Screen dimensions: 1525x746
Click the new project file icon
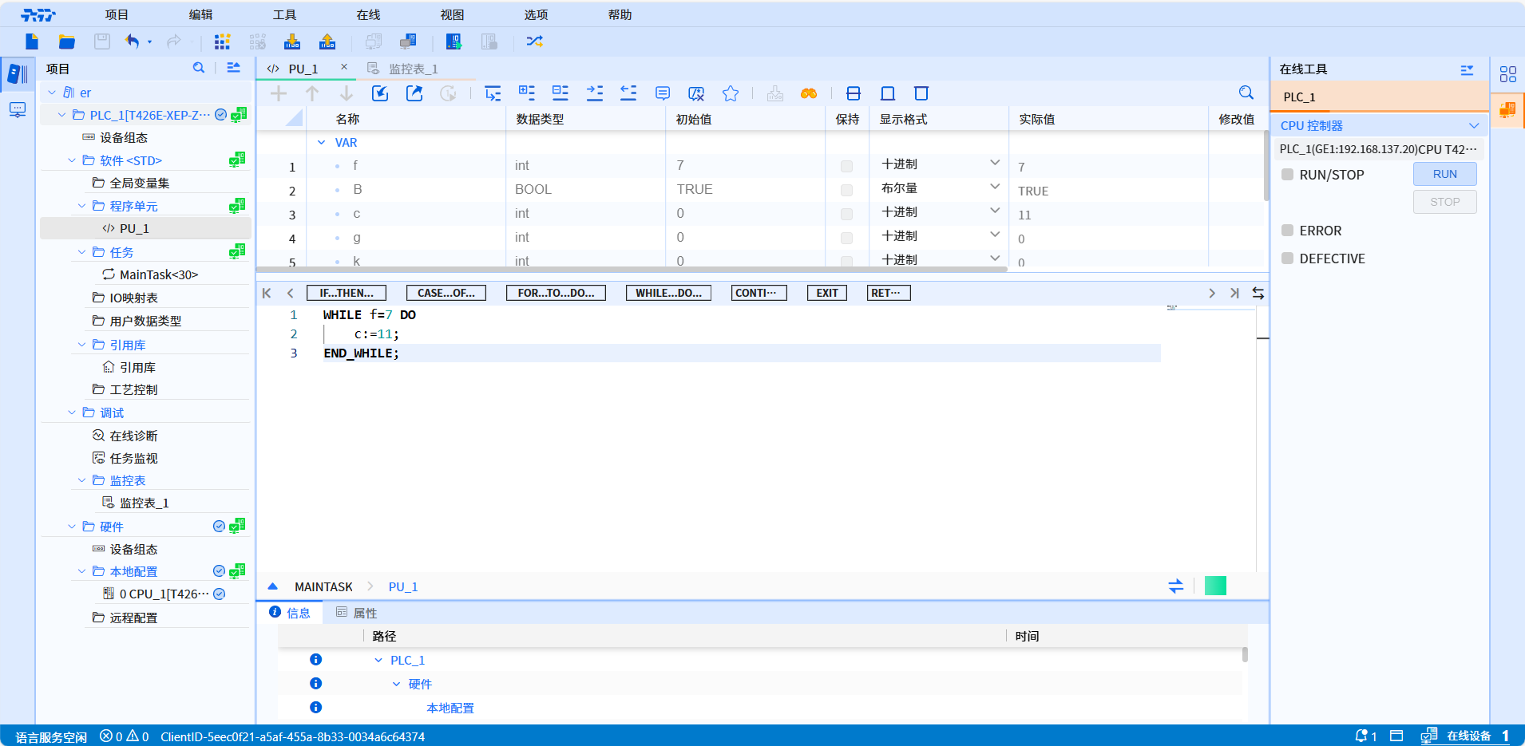pos(32,41)
